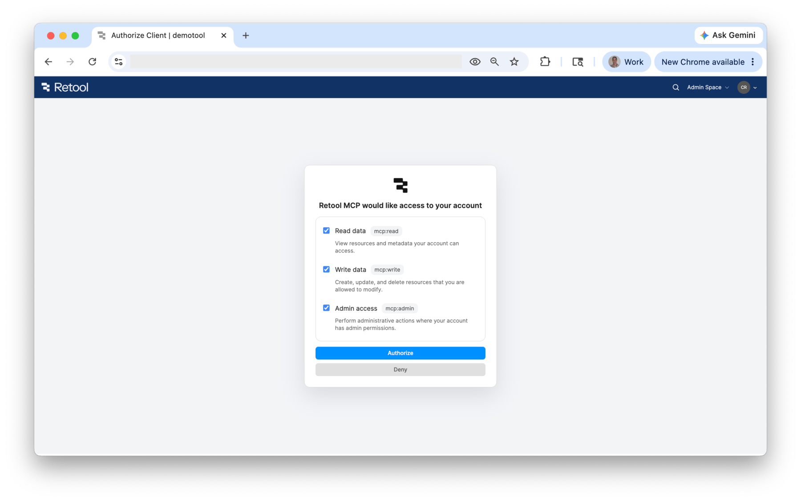Click the eye tracking protection icon

475,62
